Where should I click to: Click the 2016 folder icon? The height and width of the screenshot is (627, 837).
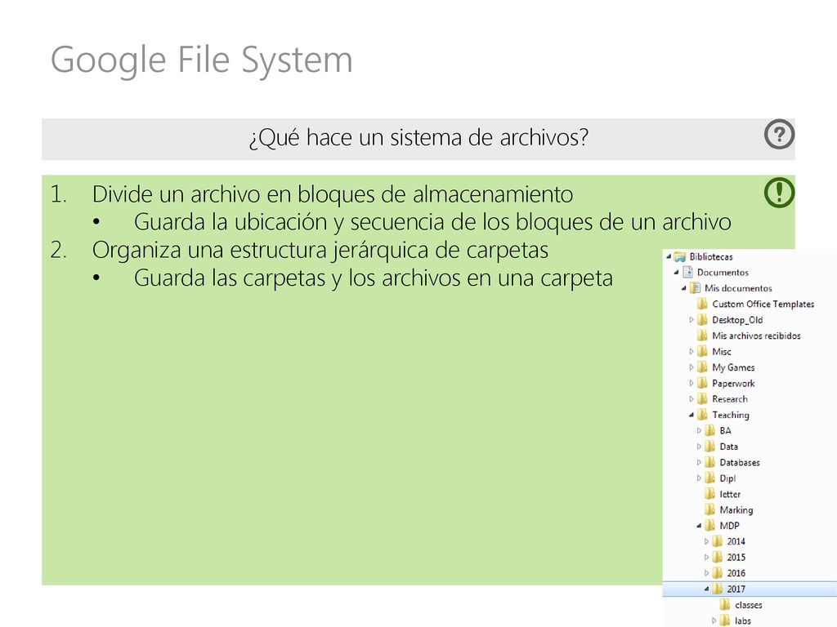pos(718,573)
